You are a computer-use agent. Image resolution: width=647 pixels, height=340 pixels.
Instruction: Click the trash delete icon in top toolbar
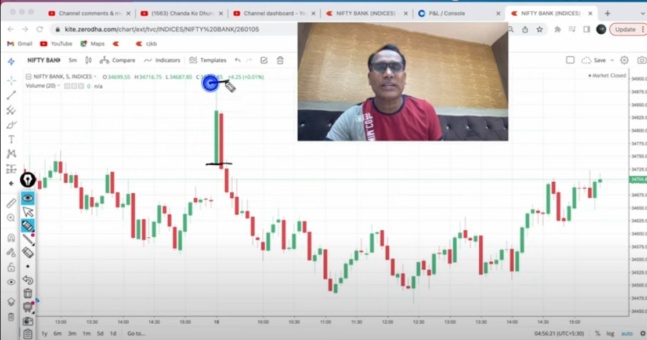pos(280,60)
